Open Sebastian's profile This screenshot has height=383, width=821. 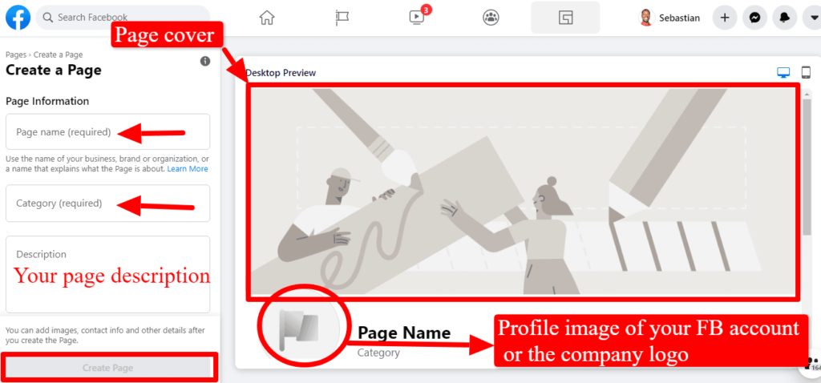point(669,18)
